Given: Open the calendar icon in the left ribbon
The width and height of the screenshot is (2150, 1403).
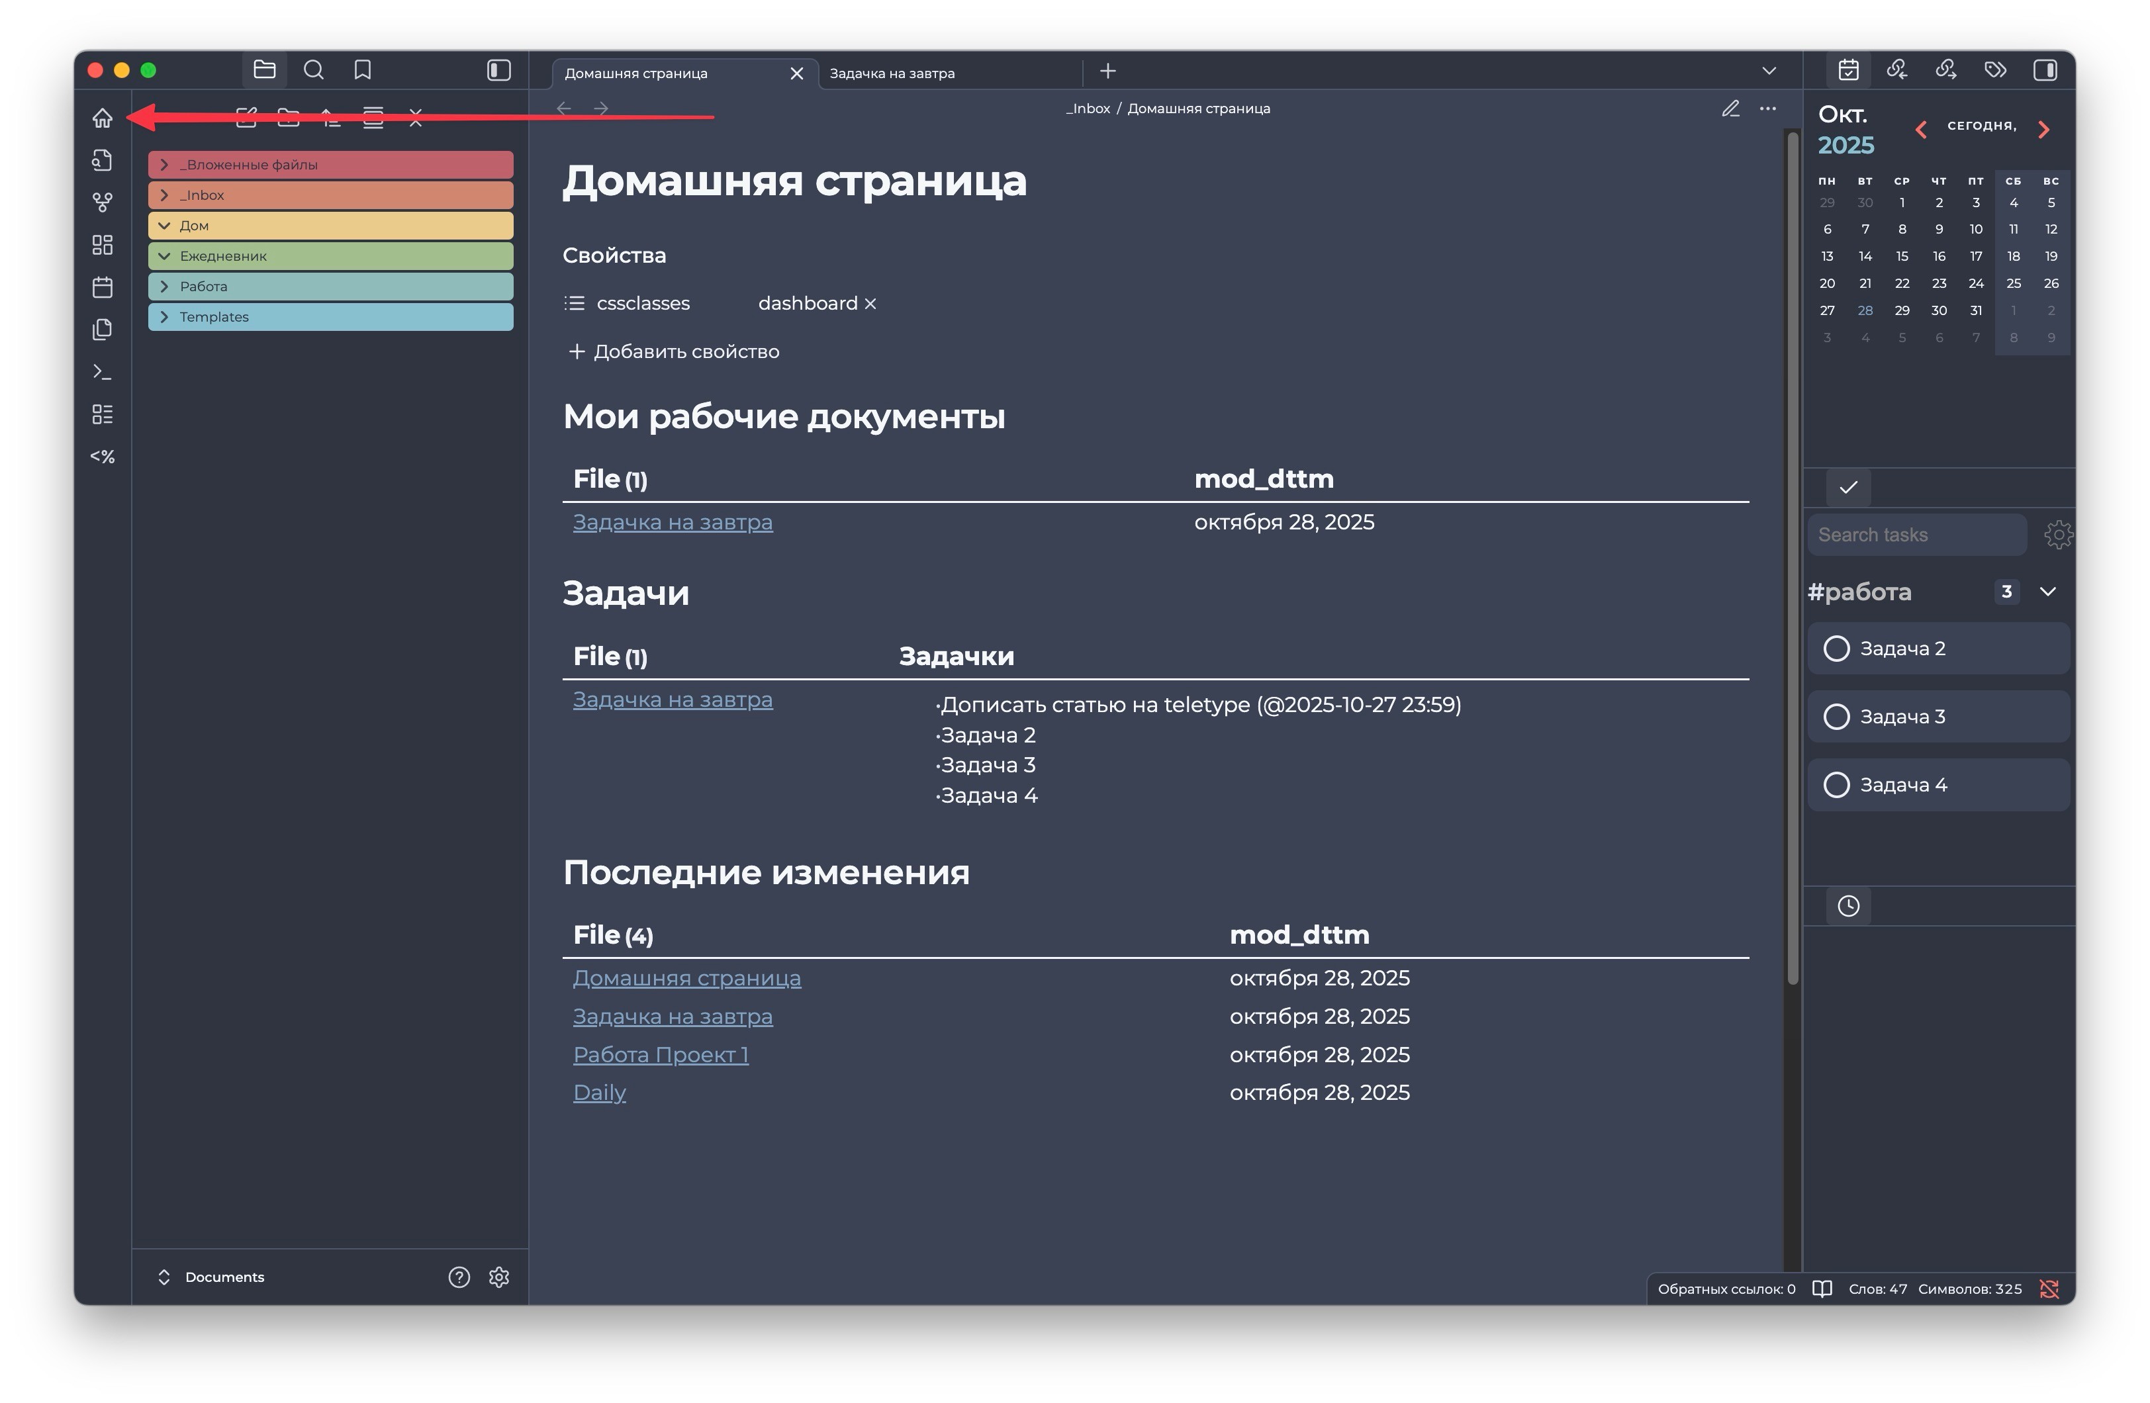Looking at the screenshot, I should (102, 287).
